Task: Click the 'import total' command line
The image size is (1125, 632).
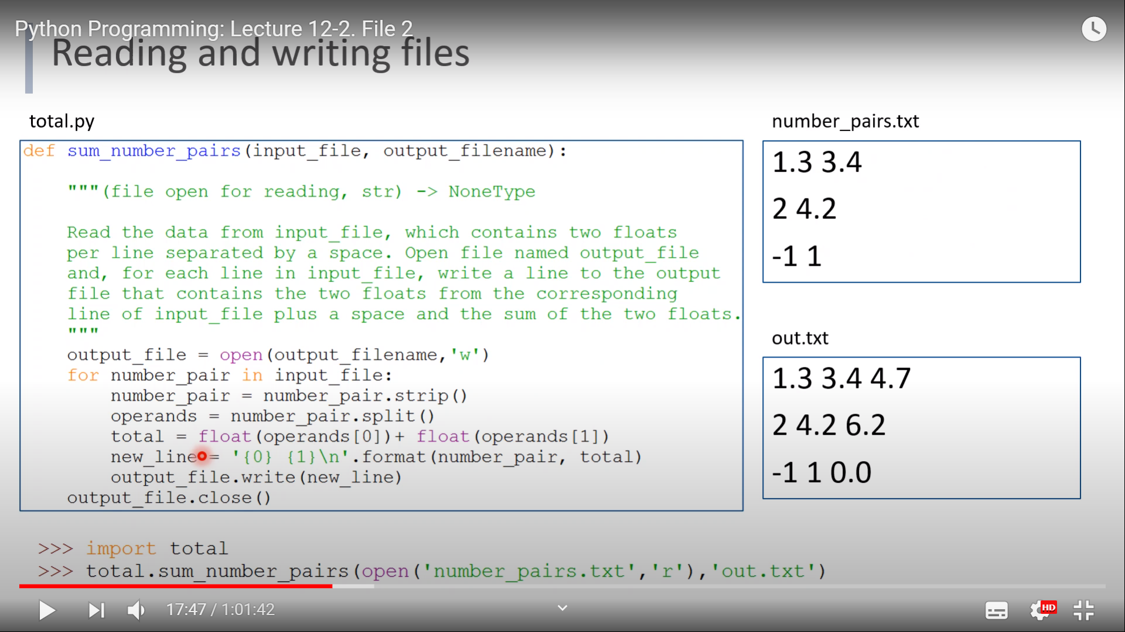Action: pos(133,548)
